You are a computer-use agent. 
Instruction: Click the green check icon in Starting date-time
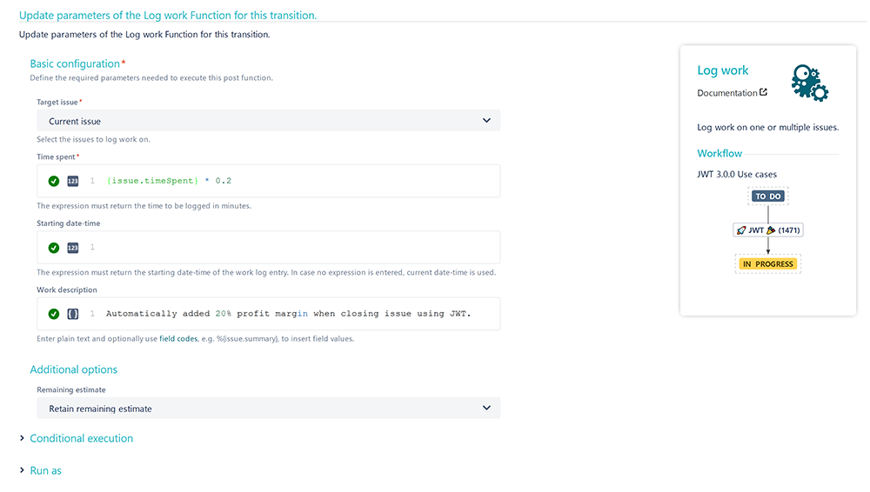54,248
